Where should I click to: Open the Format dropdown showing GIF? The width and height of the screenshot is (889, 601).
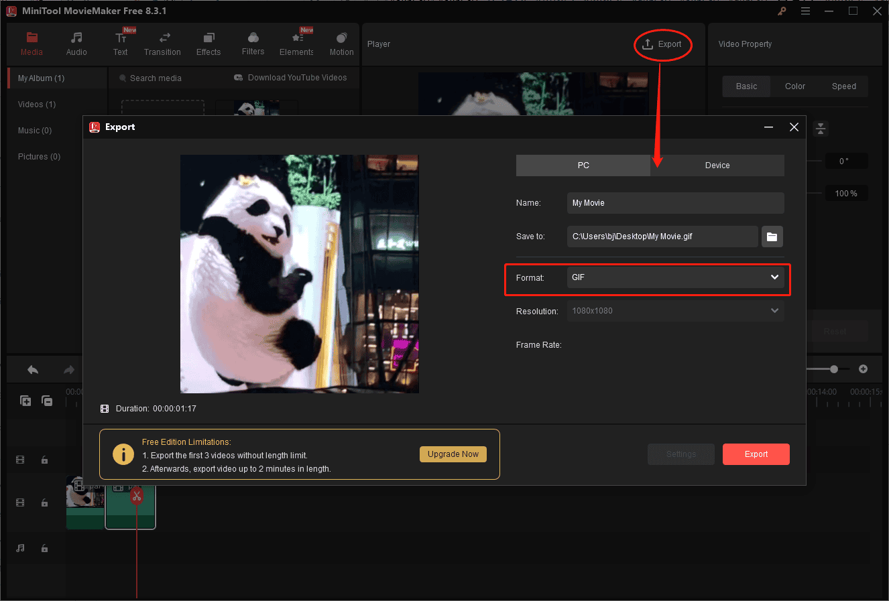click(675, 277)
